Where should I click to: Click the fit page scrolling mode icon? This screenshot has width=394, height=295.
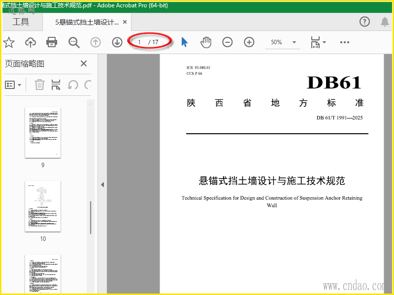[x=315, y=42]
